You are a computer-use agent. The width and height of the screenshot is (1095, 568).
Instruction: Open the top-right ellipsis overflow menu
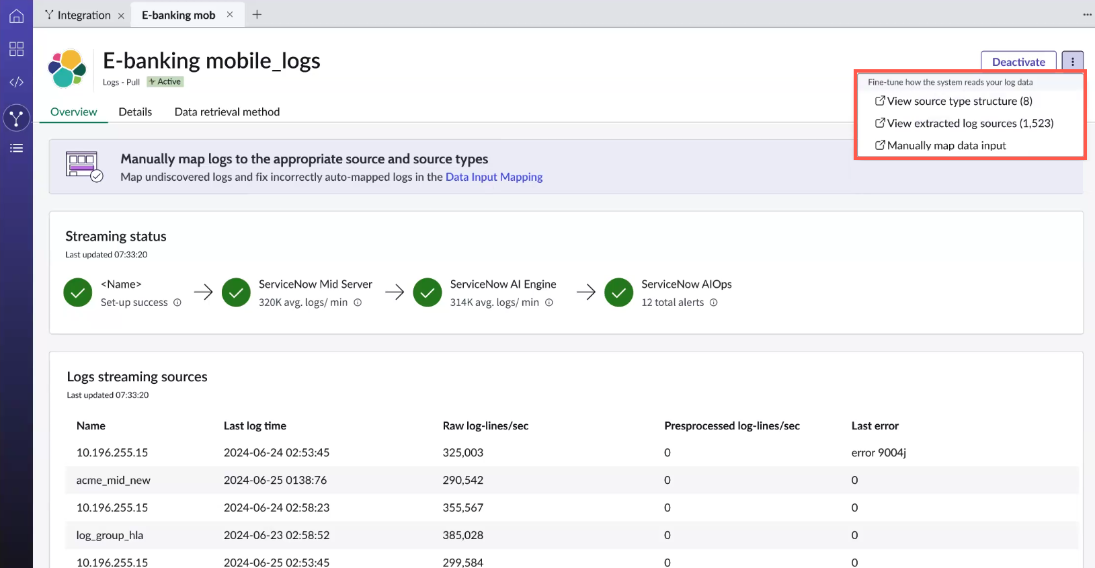(1087, 14)
